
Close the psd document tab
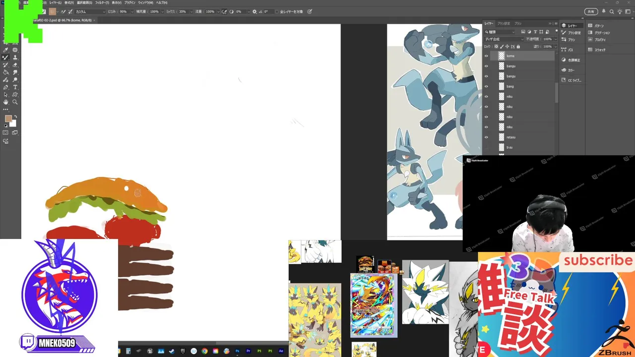tap(94, 20)
